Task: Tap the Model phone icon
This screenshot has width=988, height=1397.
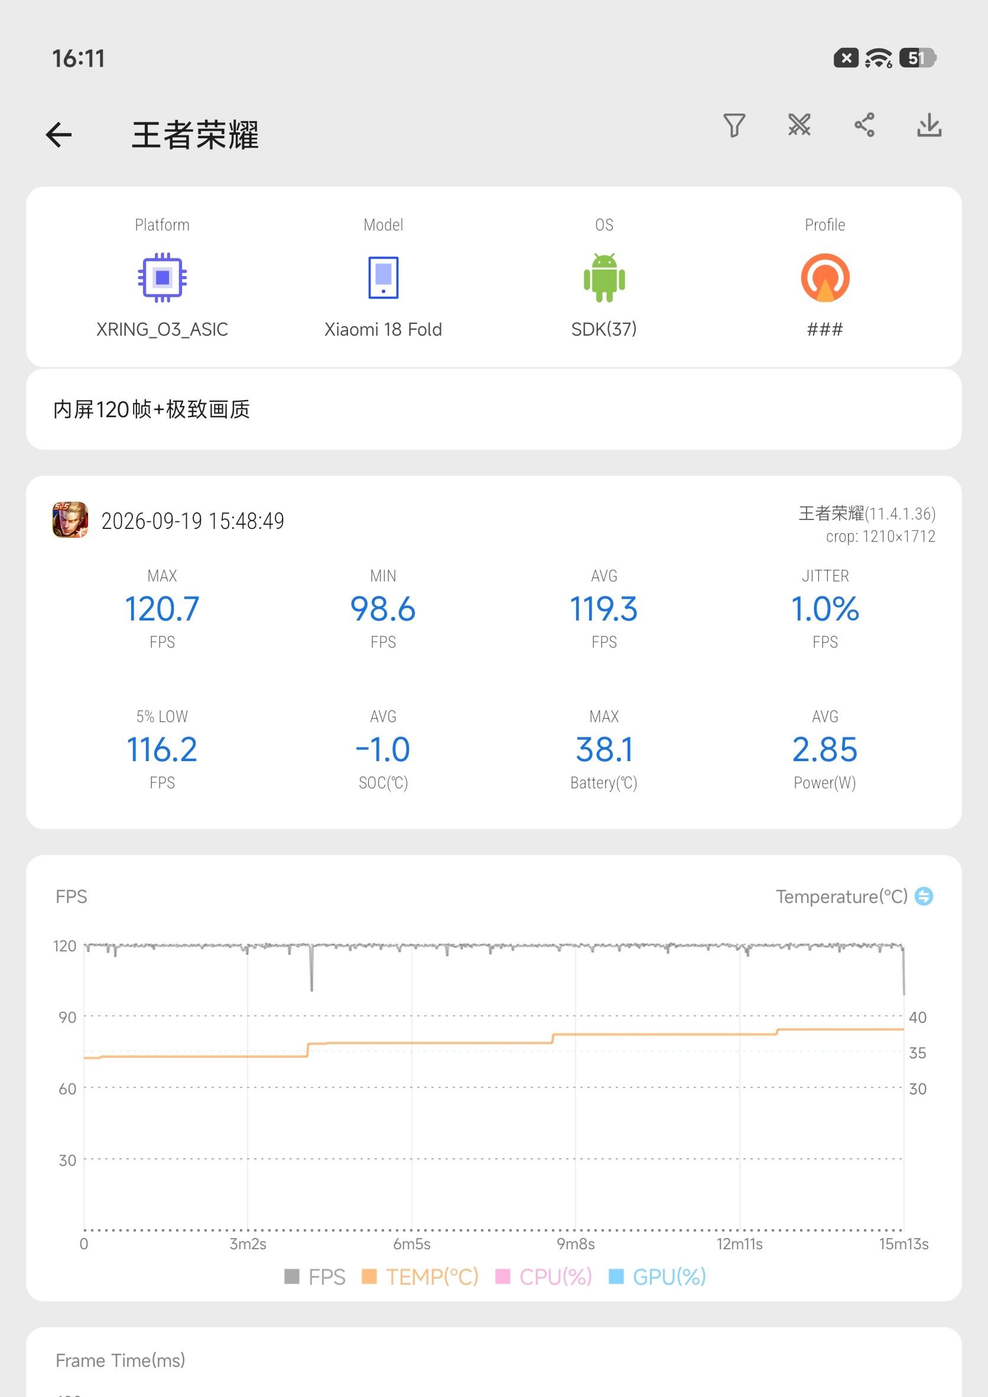Action: 383,278
